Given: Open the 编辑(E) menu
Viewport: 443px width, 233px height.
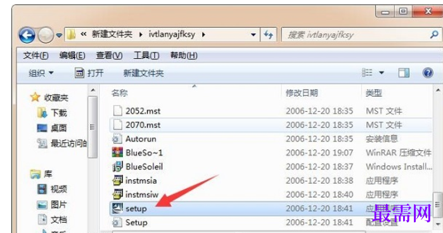Looking at the screenshot, I should pos(72,56).
